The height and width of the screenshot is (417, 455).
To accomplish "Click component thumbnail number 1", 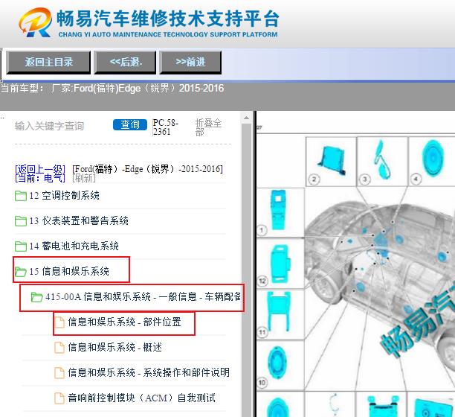I will [280, 211].
